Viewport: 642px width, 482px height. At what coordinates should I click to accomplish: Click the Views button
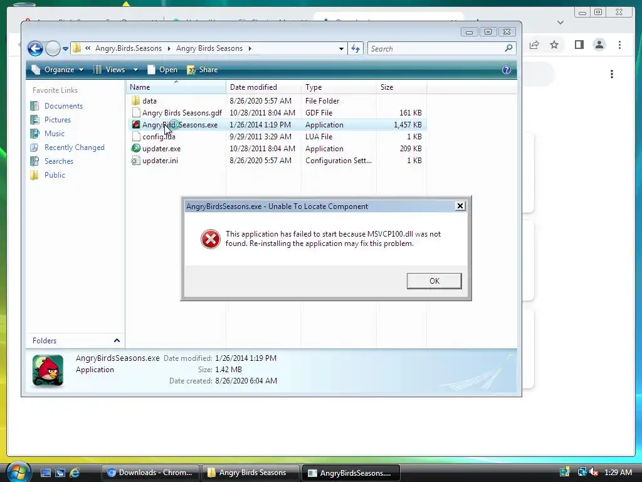pos(109,70)
